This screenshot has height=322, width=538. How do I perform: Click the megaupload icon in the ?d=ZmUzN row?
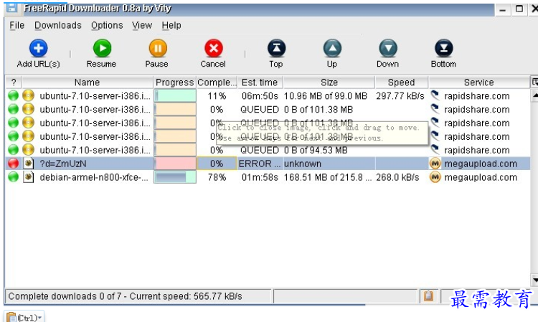point(435,164)
